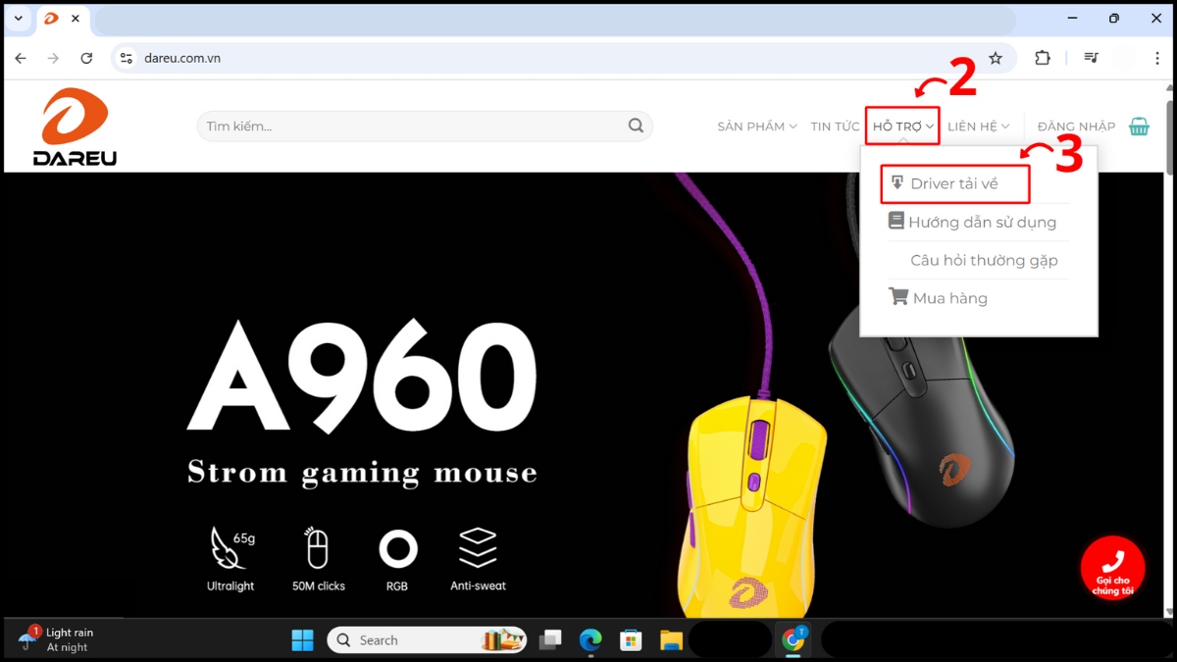Switch to Chrome in taskbar
1177x662 pixels.
(793, 639)
